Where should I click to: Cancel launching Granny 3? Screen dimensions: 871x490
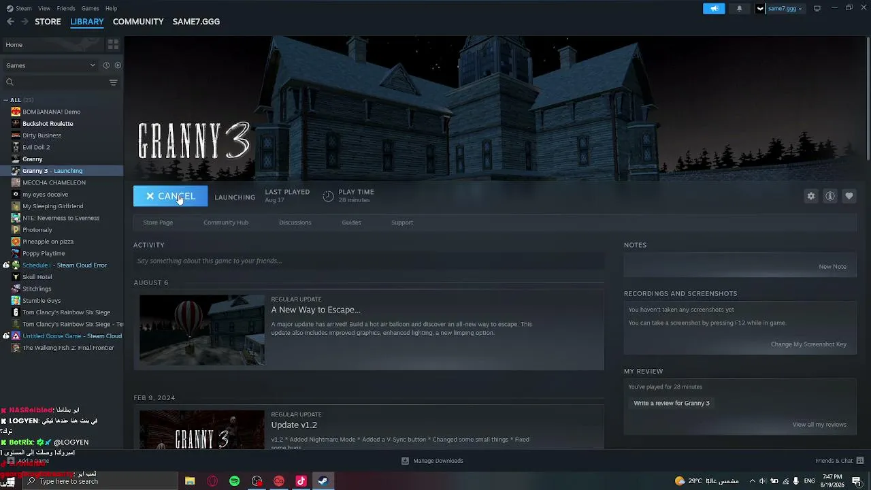click(x=170, y=196)
